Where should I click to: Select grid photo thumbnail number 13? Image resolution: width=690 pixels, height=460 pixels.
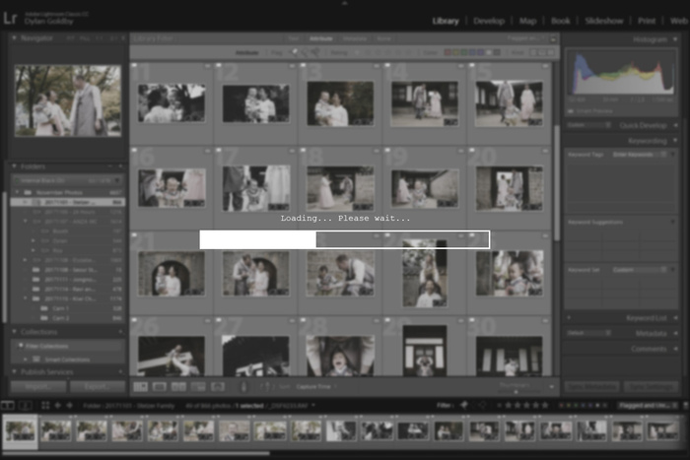339,103
